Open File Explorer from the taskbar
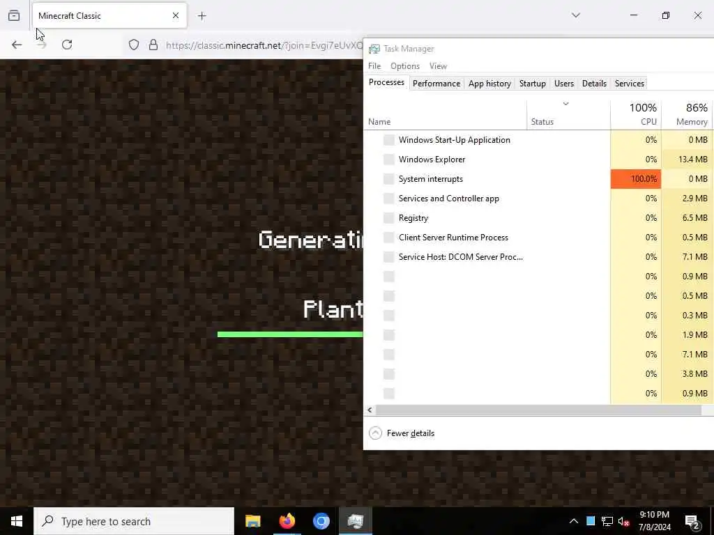 [252, 521]
